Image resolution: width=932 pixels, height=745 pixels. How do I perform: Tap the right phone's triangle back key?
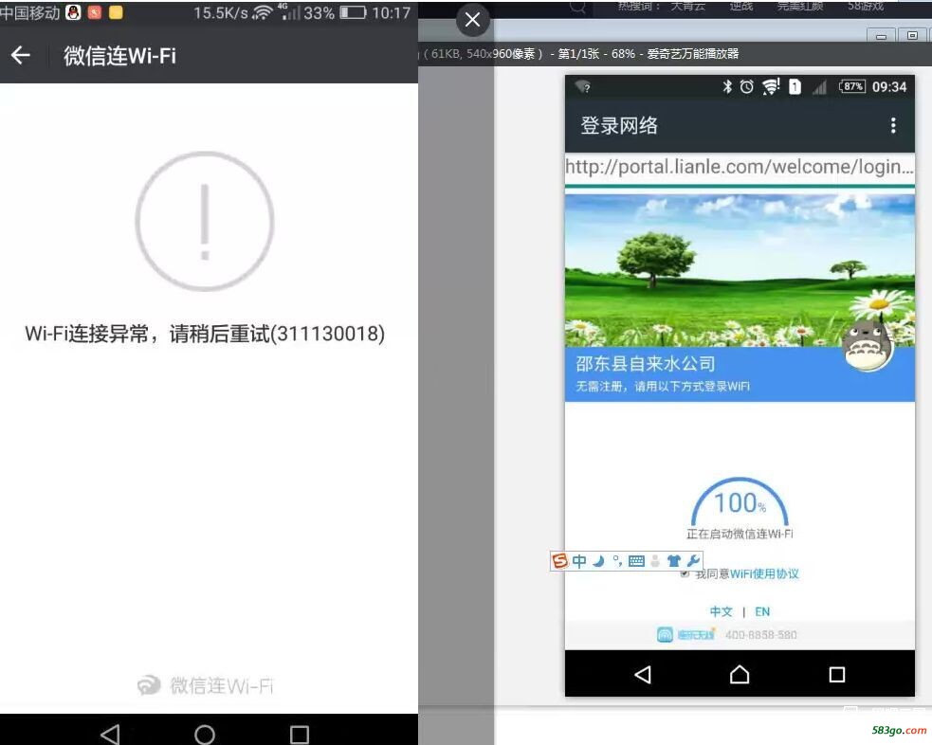[x=643, y=674]
